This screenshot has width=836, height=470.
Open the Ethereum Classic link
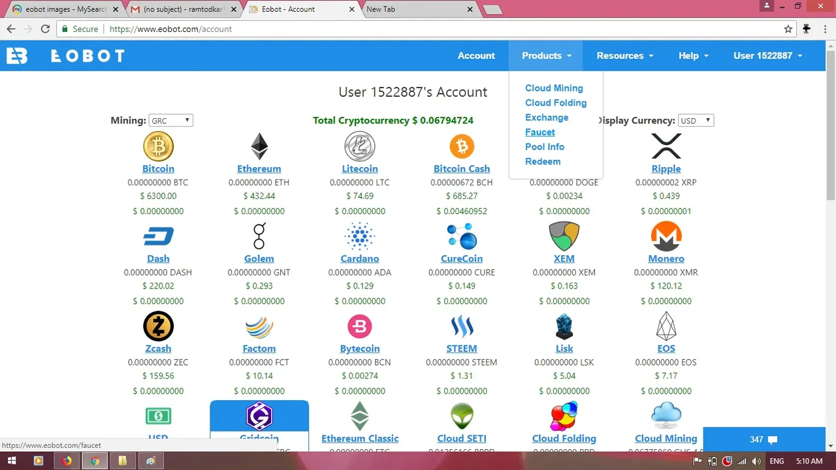pos(360,439)
